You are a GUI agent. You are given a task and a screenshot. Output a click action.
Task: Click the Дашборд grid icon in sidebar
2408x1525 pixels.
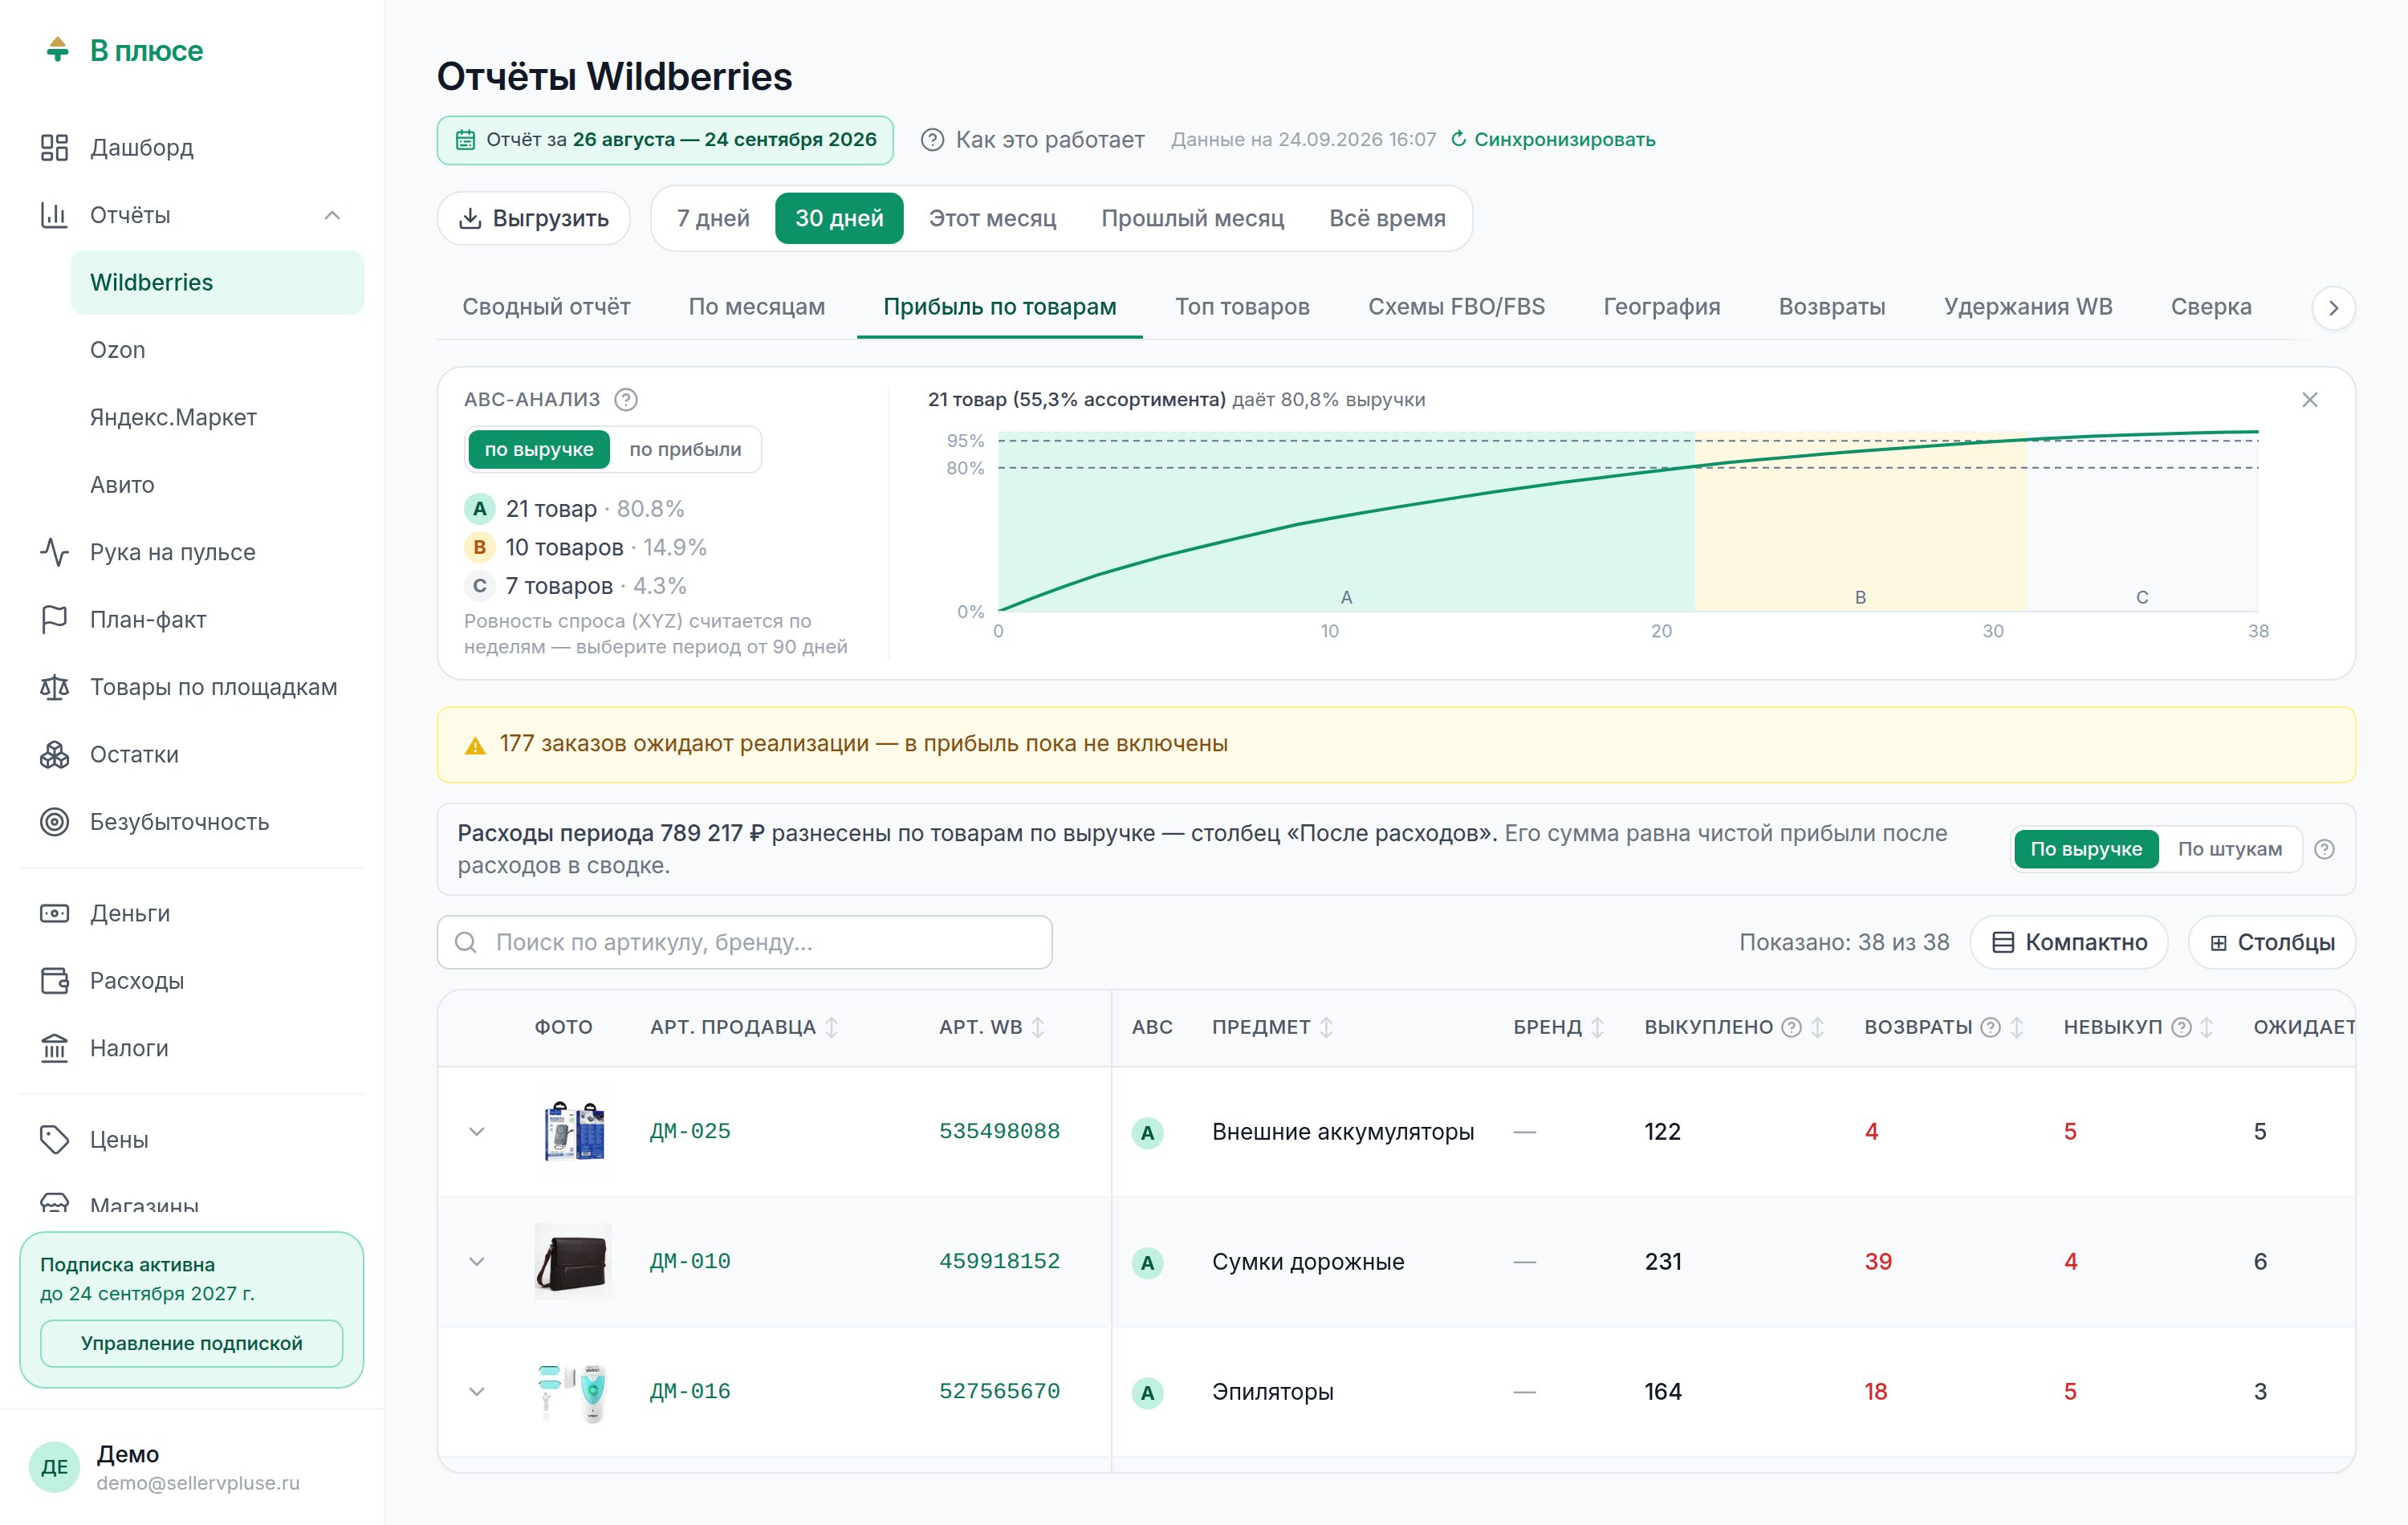click(x=54, y=148)
